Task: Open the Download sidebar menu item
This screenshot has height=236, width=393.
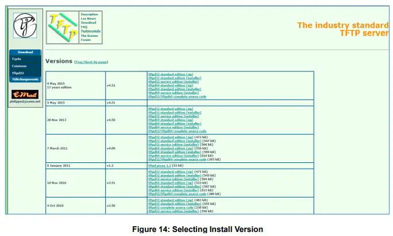Action: (25, 52)
